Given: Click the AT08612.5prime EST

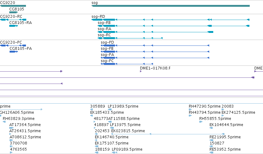Looking at the screenshot, I should [x=25, y=137].
